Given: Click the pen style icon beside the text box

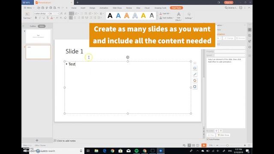Looking at the screenshot, I should tap(195, 74).
